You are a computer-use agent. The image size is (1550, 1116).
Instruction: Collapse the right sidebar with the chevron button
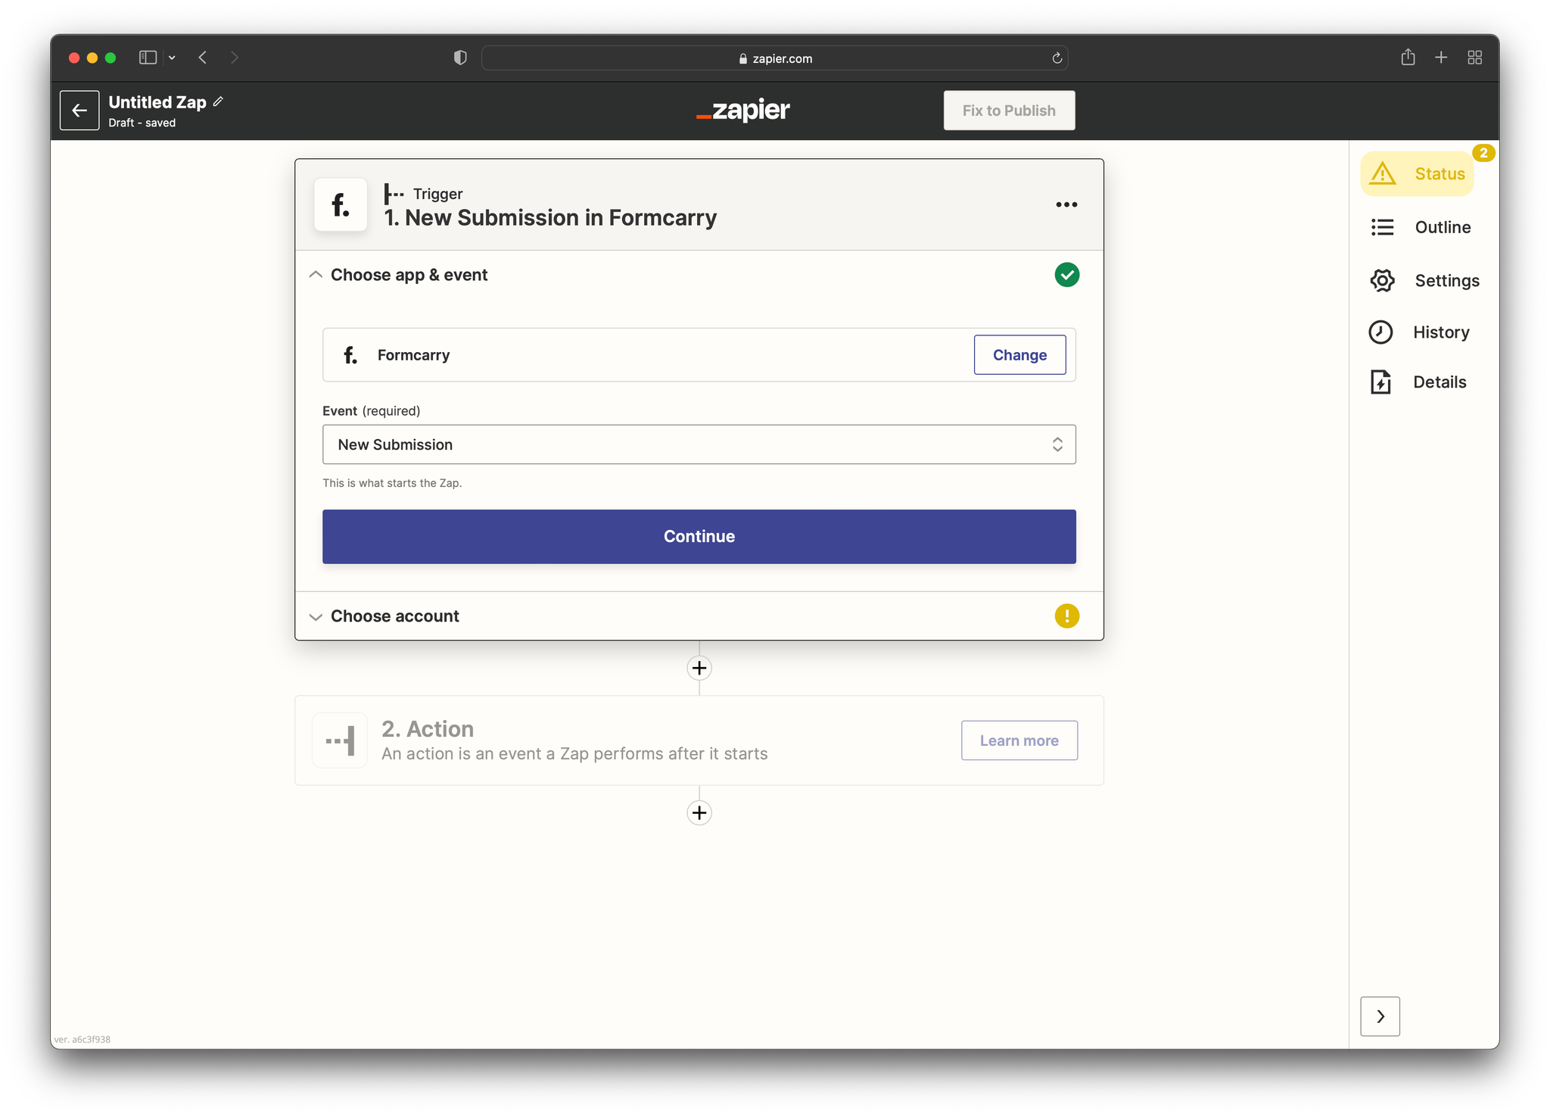[1380, 1016]
